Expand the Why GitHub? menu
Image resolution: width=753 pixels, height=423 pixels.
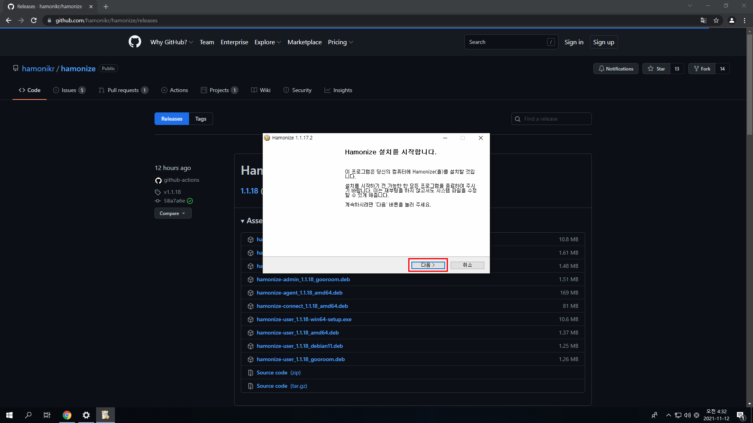coord(171,42)
